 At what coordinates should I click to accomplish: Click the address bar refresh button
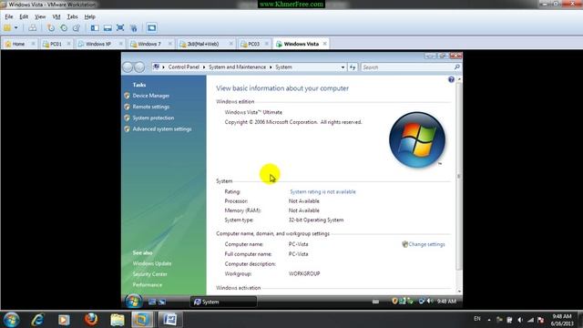point(353,67)
